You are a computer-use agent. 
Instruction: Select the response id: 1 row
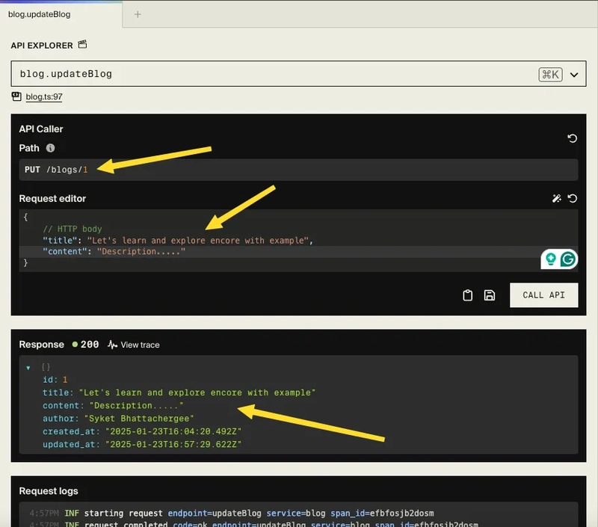55,380
